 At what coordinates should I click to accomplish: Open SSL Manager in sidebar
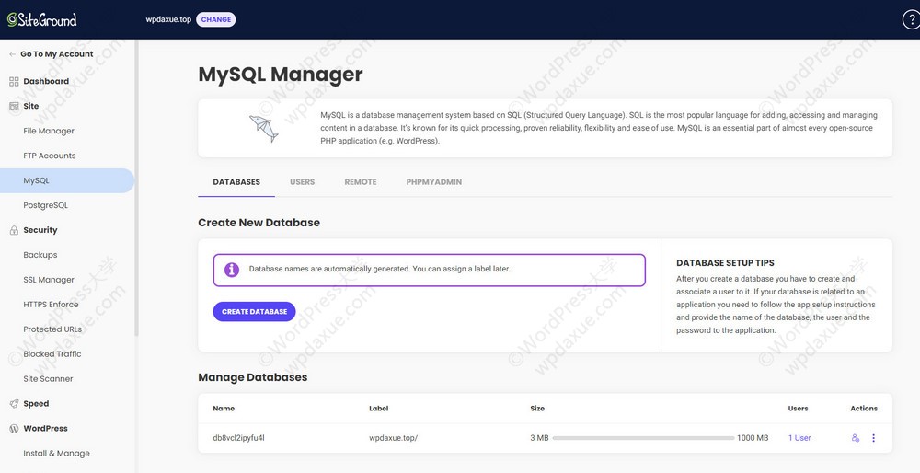pyautogui.click(x=49, y=280)
